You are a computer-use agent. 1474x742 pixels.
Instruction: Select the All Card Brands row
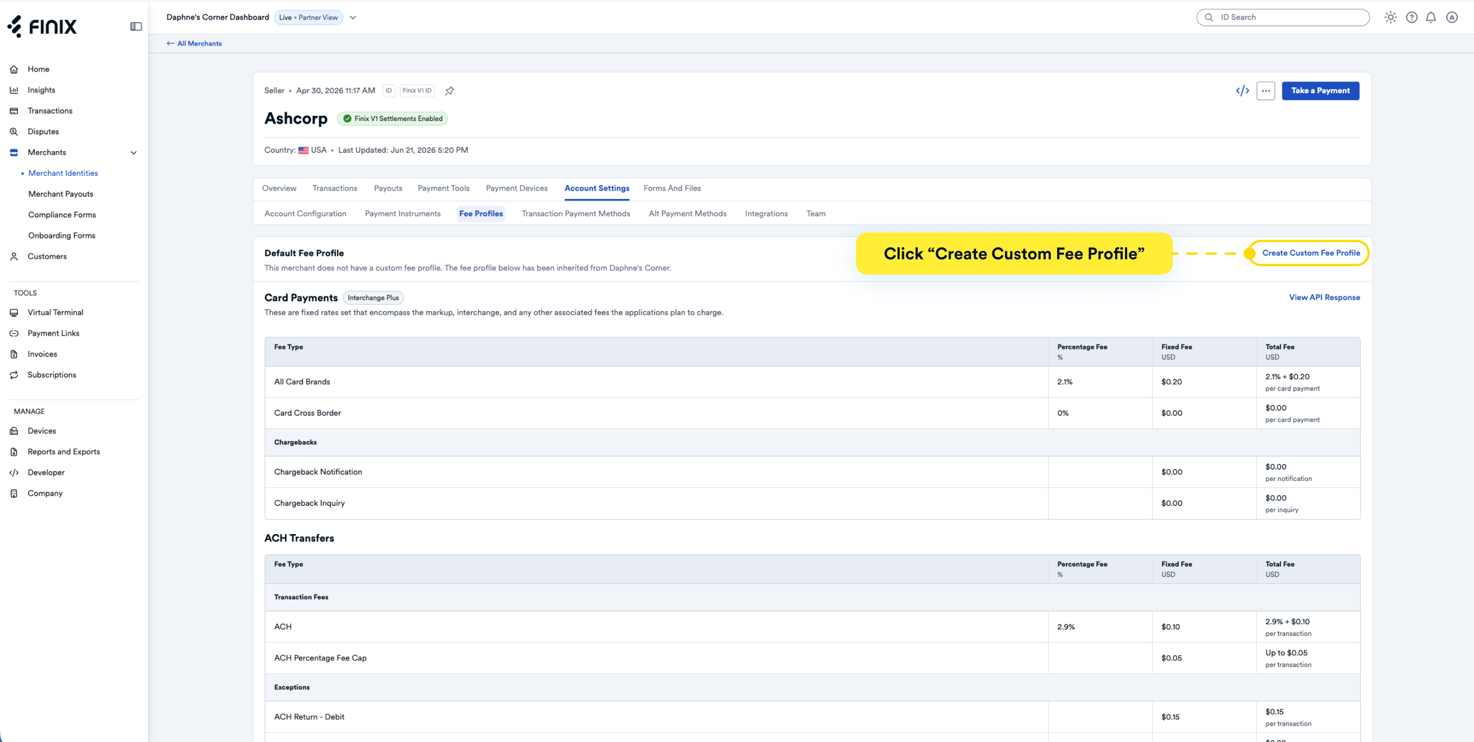click(x=812, y=382)
